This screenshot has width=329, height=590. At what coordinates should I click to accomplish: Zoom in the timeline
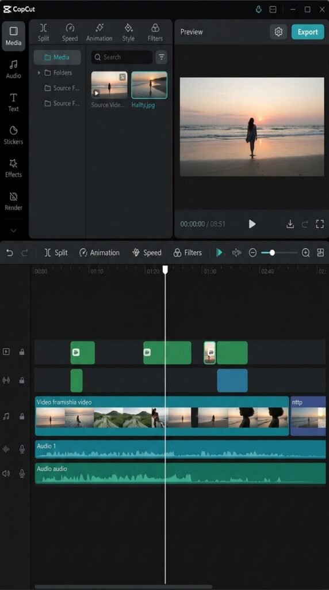[306, 253]
